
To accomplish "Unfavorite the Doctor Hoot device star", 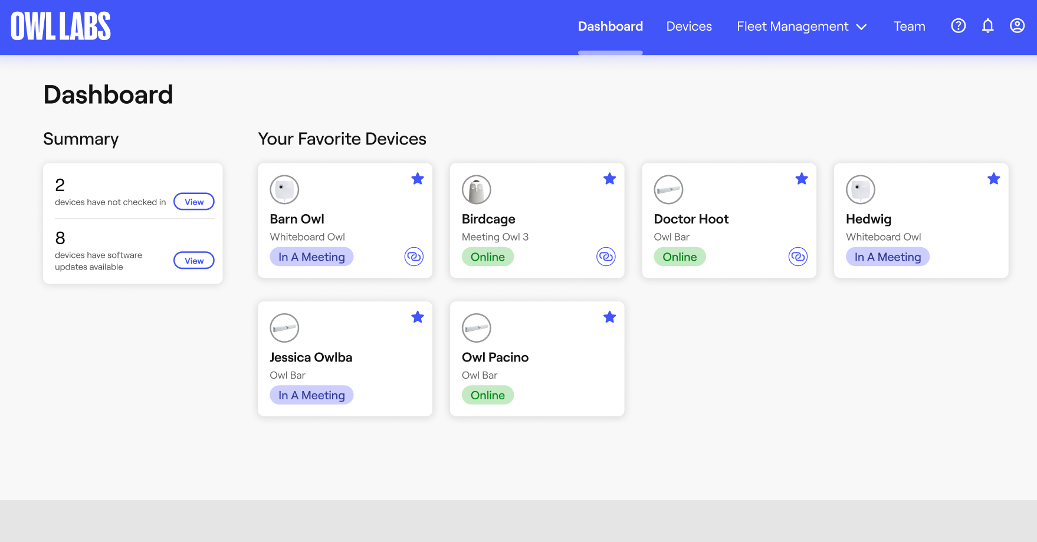I will (801, 178).
